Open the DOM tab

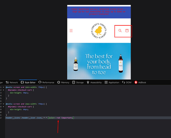tap(127, 83)
